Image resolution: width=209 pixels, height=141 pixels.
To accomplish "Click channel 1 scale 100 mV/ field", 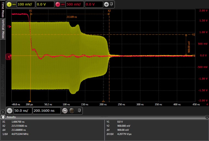I will click(26, 4).
